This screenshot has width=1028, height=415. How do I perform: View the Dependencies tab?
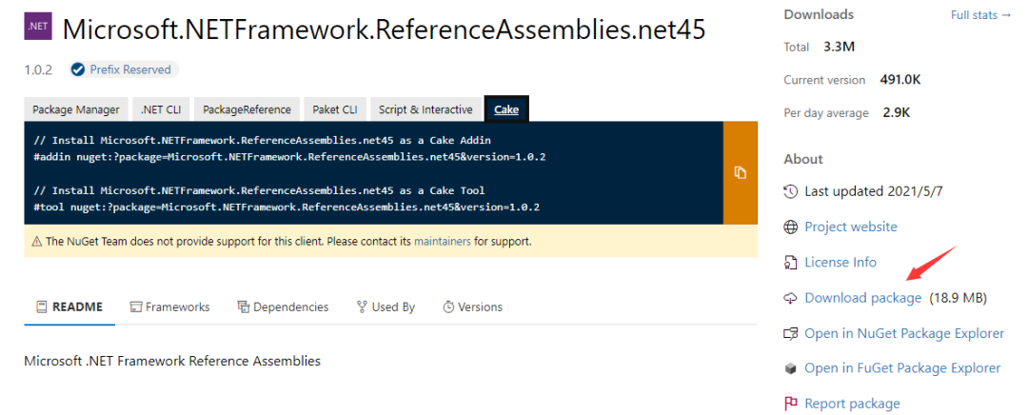(283, 306)
